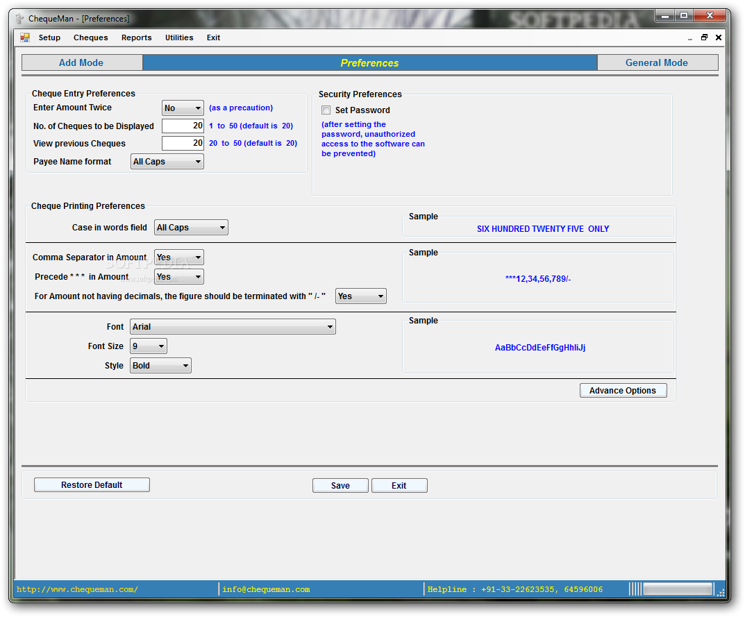Click the Helpline number in status bar
Viewport: 745px width, 617px height.
coord(515,589)
